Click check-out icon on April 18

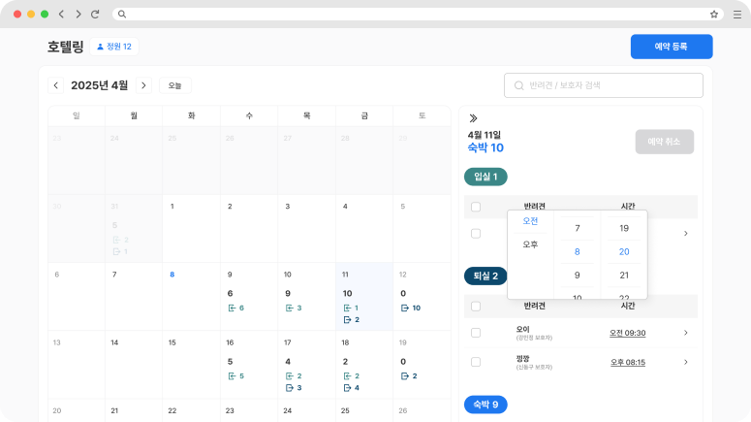pyautogui.click(x=347, y=387)
